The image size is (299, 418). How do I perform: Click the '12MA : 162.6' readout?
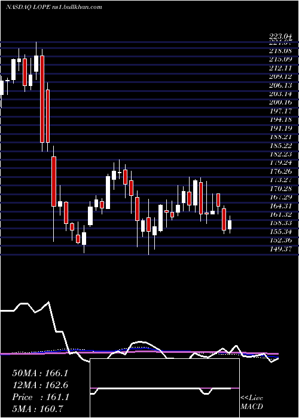pyautogui.click(x=40, y=385)
